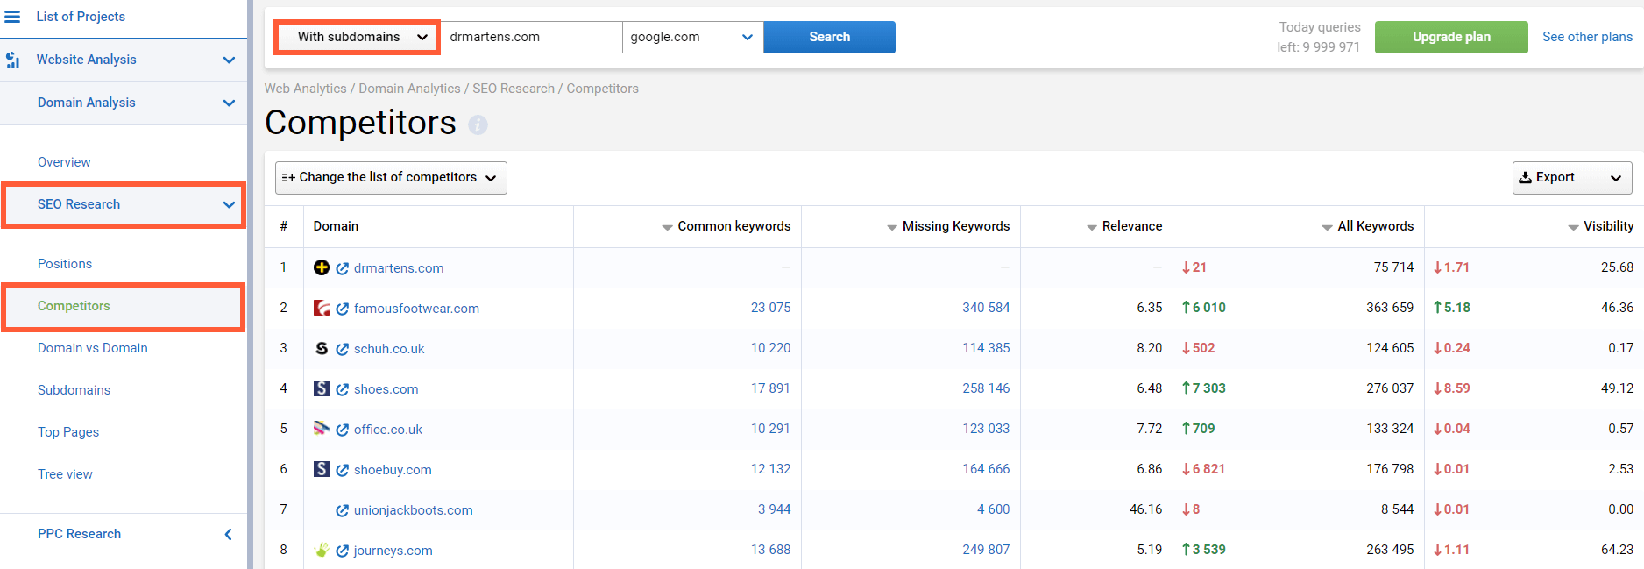Open famousfootwear.com domain link
Screen dimensions: 1644x569
coord(416,309)
